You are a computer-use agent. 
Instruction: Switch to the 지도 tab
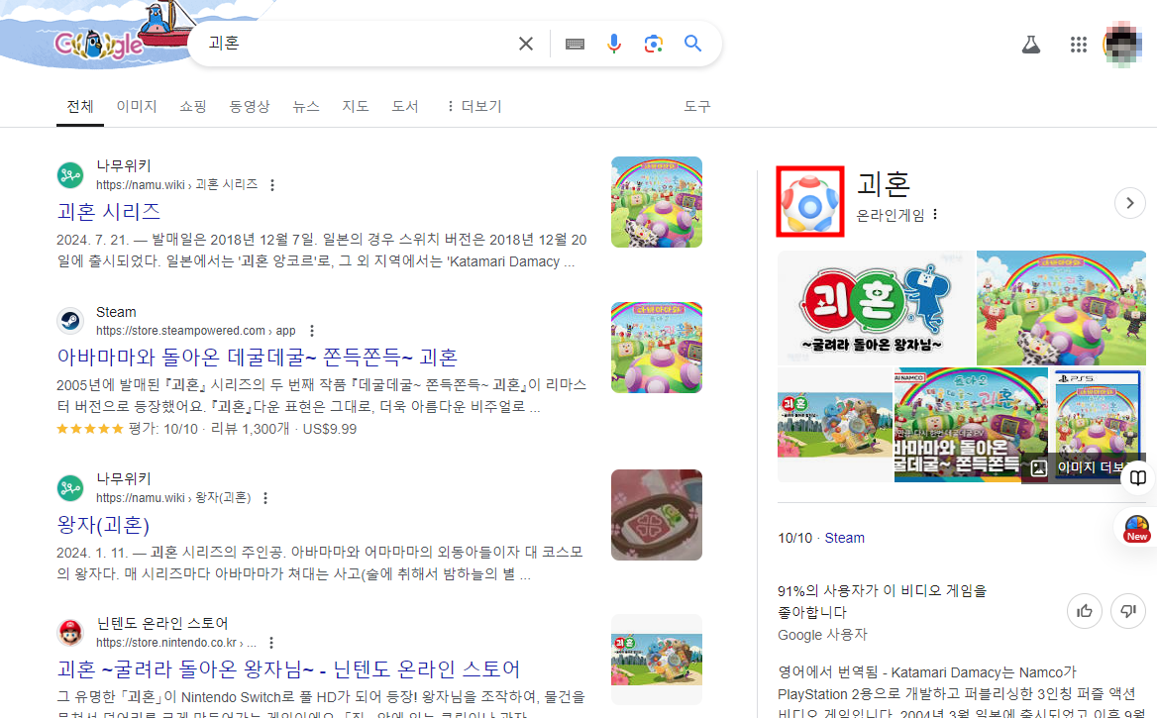(355, 106)
